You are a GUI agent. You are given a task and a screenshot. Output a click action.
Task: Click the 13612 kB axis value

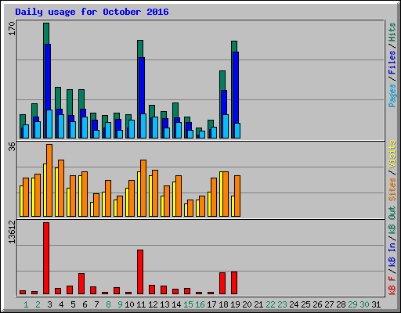point(12,232)
